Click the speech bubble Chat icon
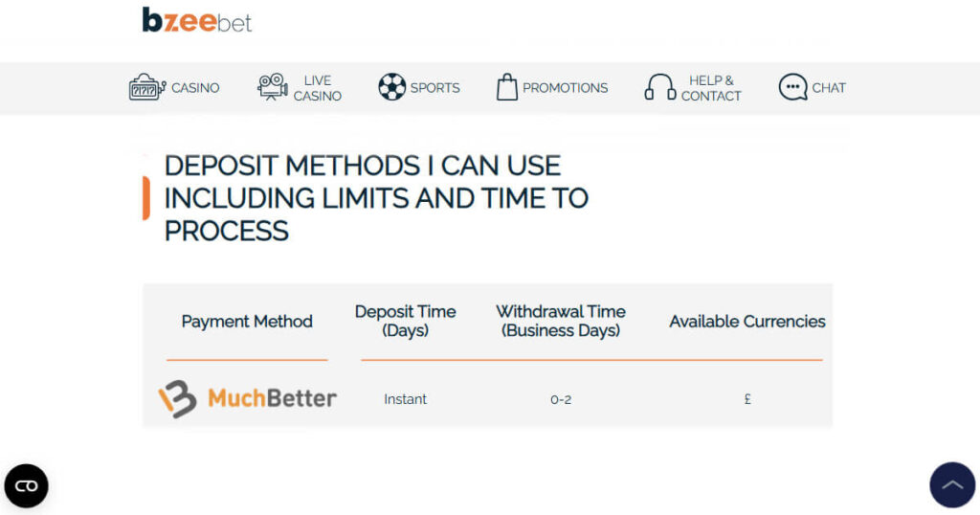The image size is (980, 515). pyautogui.click(x=792, y=87)
